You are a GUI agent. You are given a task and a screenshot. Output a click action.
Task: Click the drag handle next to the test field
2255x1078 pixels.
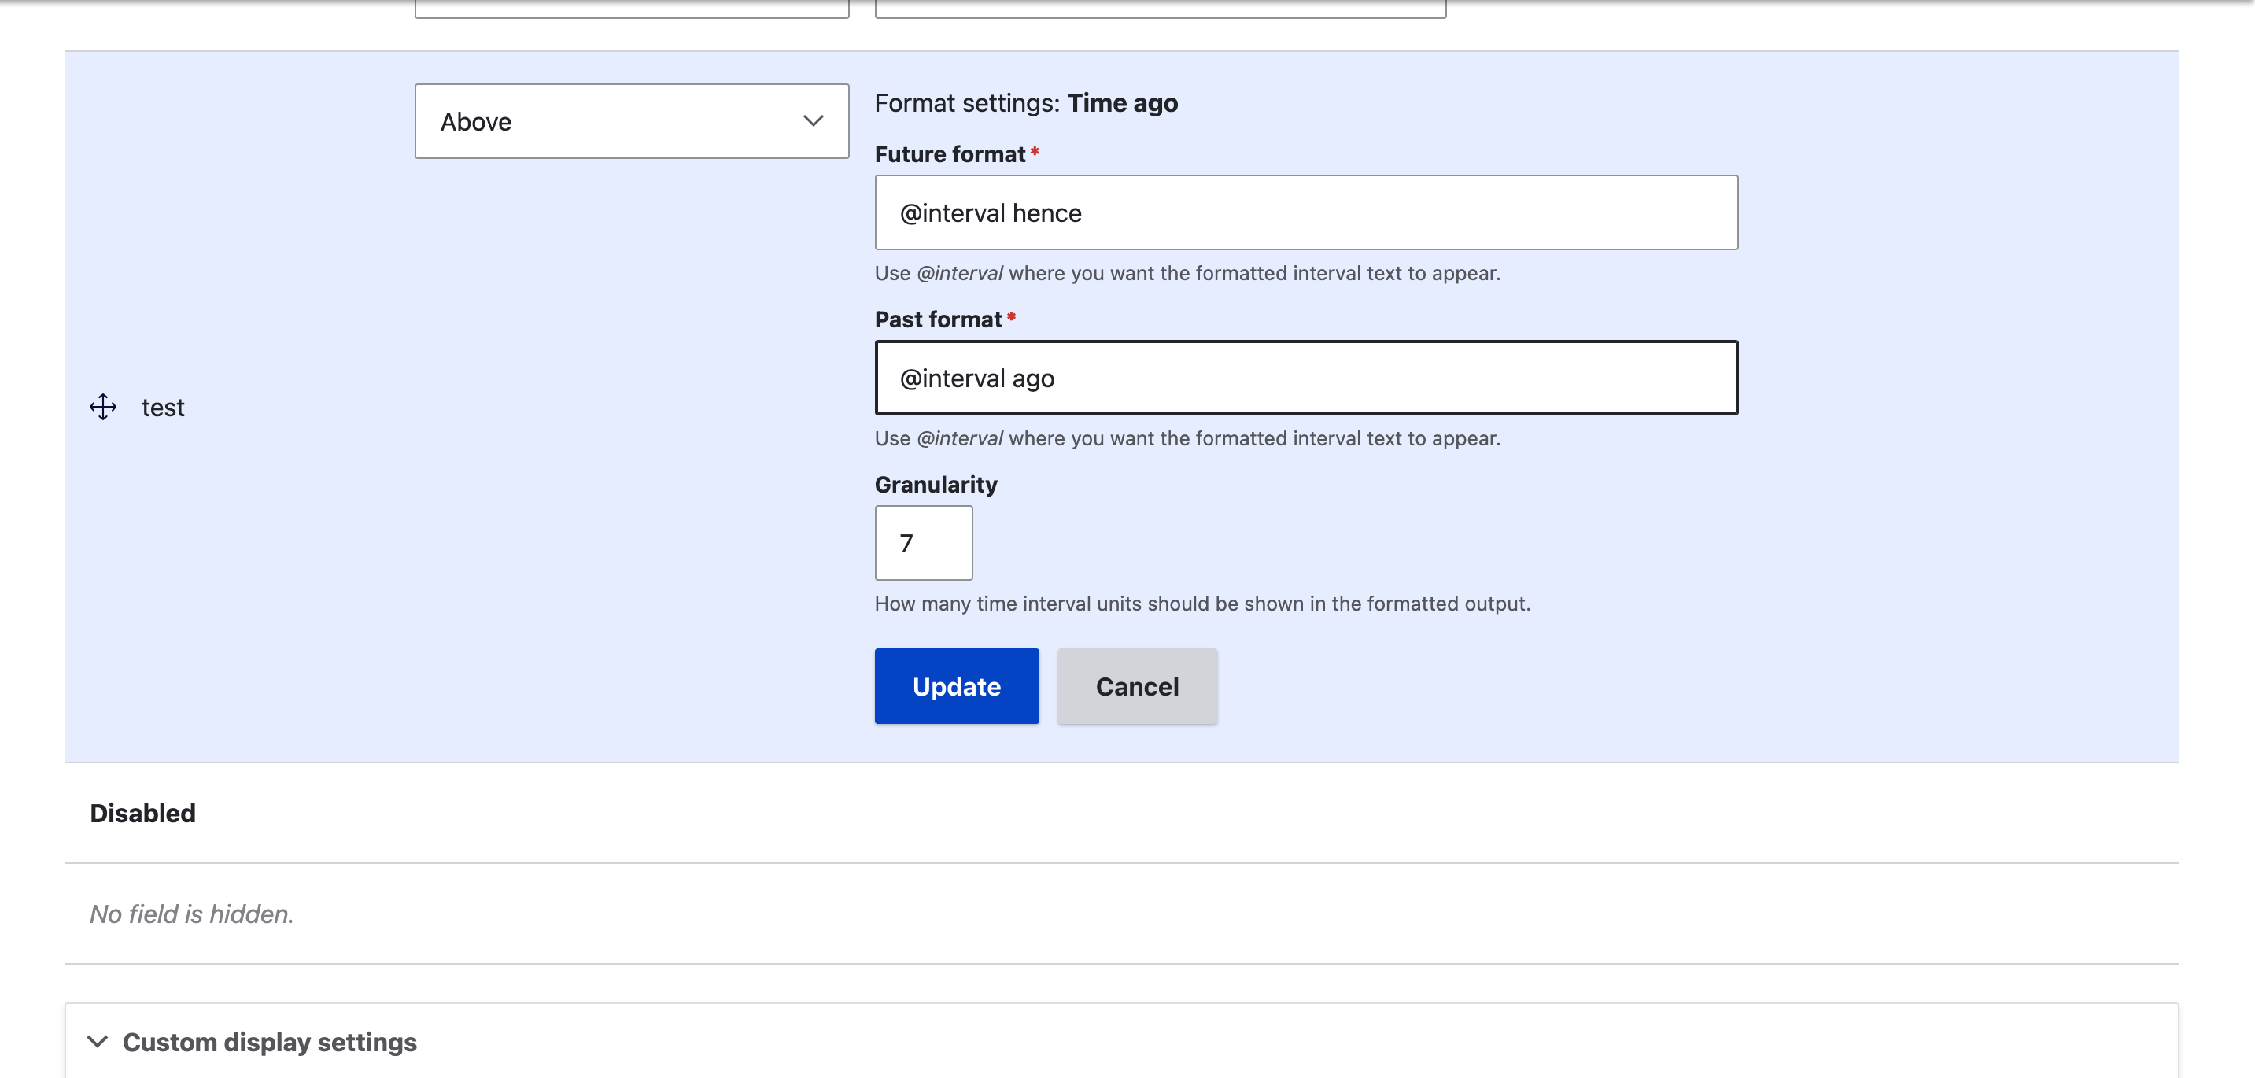103,406
